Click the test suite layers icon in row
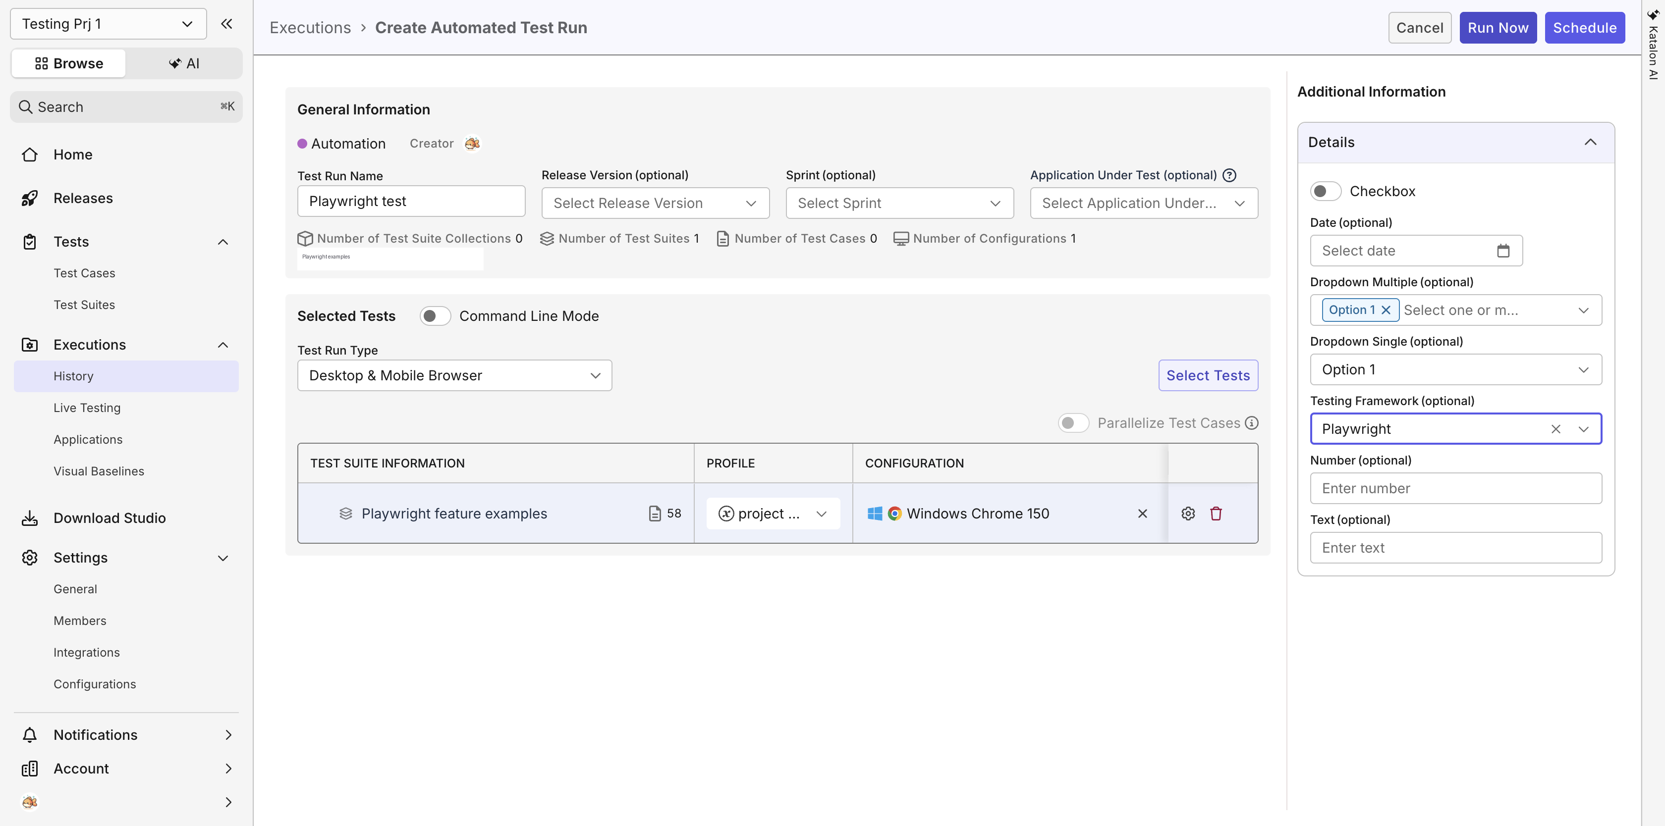Image resolution: width=1665 pixels, height=826 pixels. click(x=346, y=514)
